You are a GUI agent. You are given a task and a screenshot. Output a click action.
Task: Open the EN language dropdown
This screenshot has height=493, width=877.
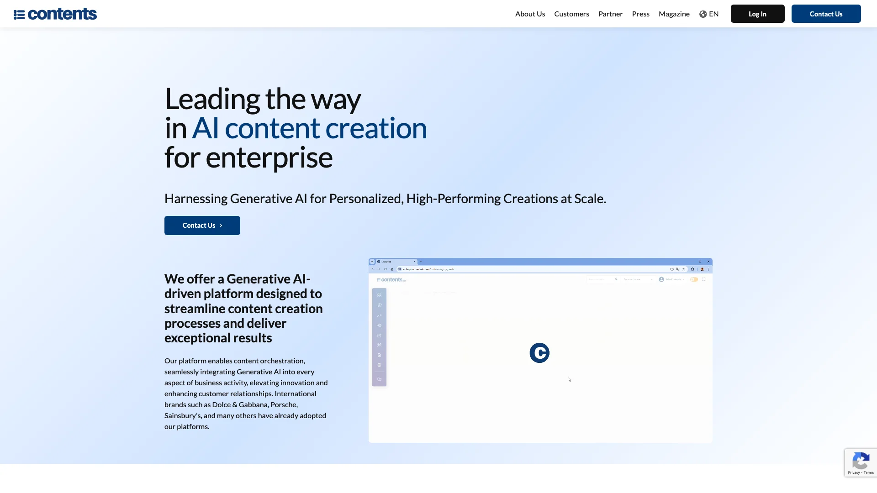(x=709, y=14)
